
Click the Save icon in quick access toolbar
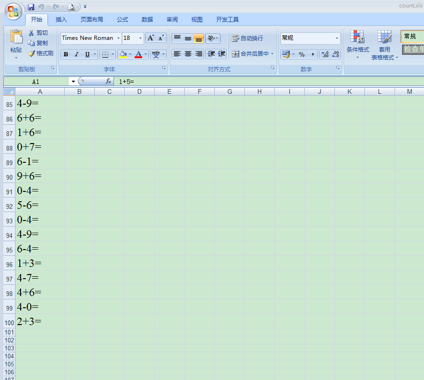pyautogui.click(x=31, y=7)
